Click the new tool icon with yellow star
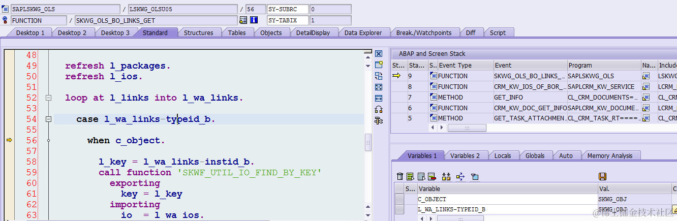This screenshot has width=677, height=221. point(378,65)
